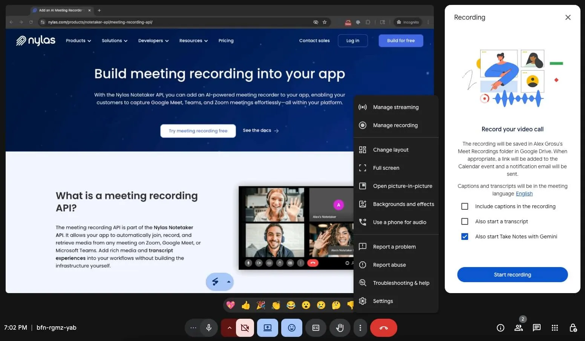Send the thinking face reaction

pos(336,305)
